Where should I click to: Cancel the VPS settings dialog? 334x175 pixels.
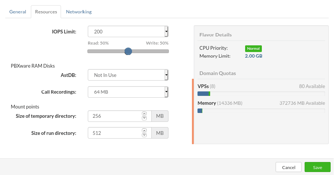[x=289, y=167]
